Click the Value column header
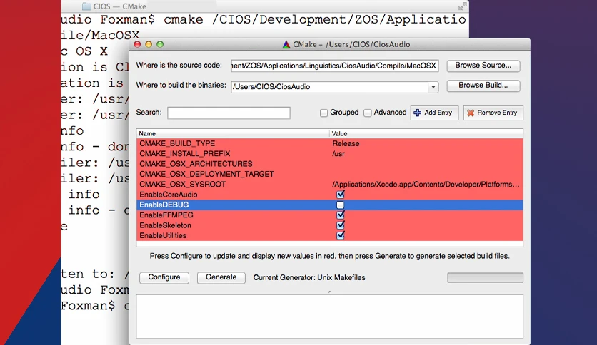Image resolution: width=597 pixels, height=345 pixels. tap(426, 134)
